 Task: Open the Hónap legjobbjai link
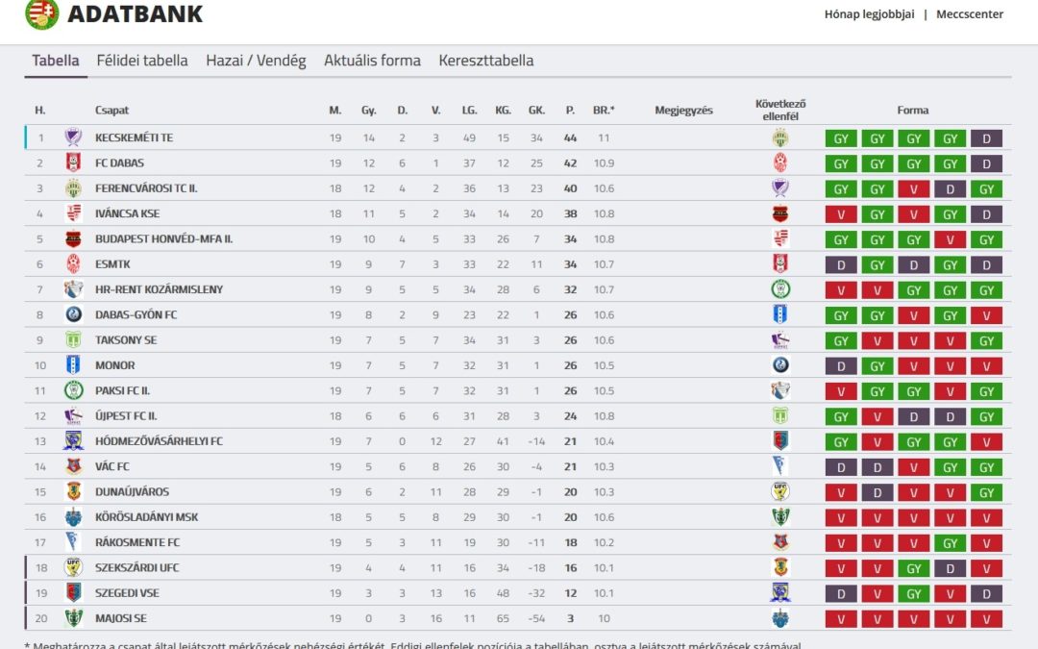869,13
